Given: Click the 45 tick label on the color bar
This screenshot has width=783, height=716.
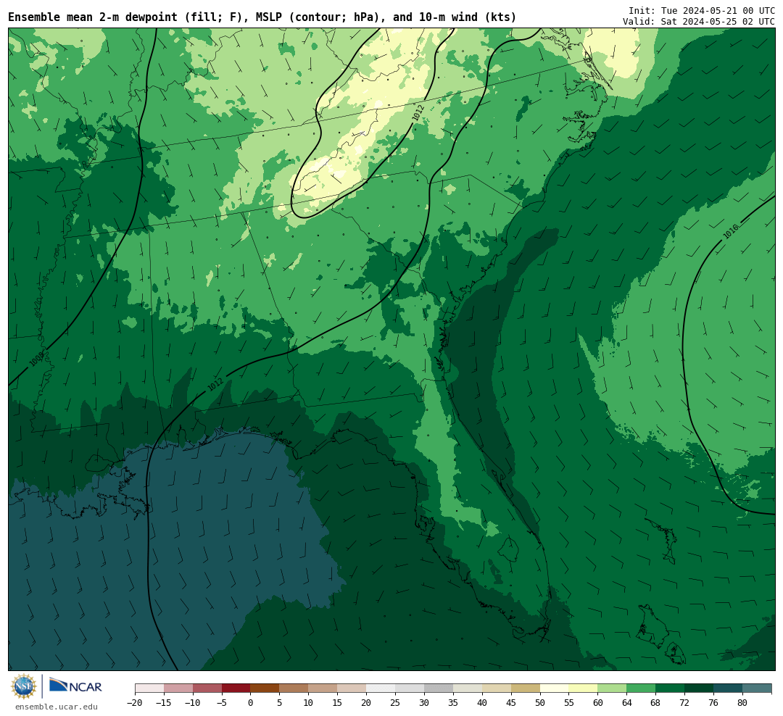Looking at the screenshot, I should coord(511,703).
